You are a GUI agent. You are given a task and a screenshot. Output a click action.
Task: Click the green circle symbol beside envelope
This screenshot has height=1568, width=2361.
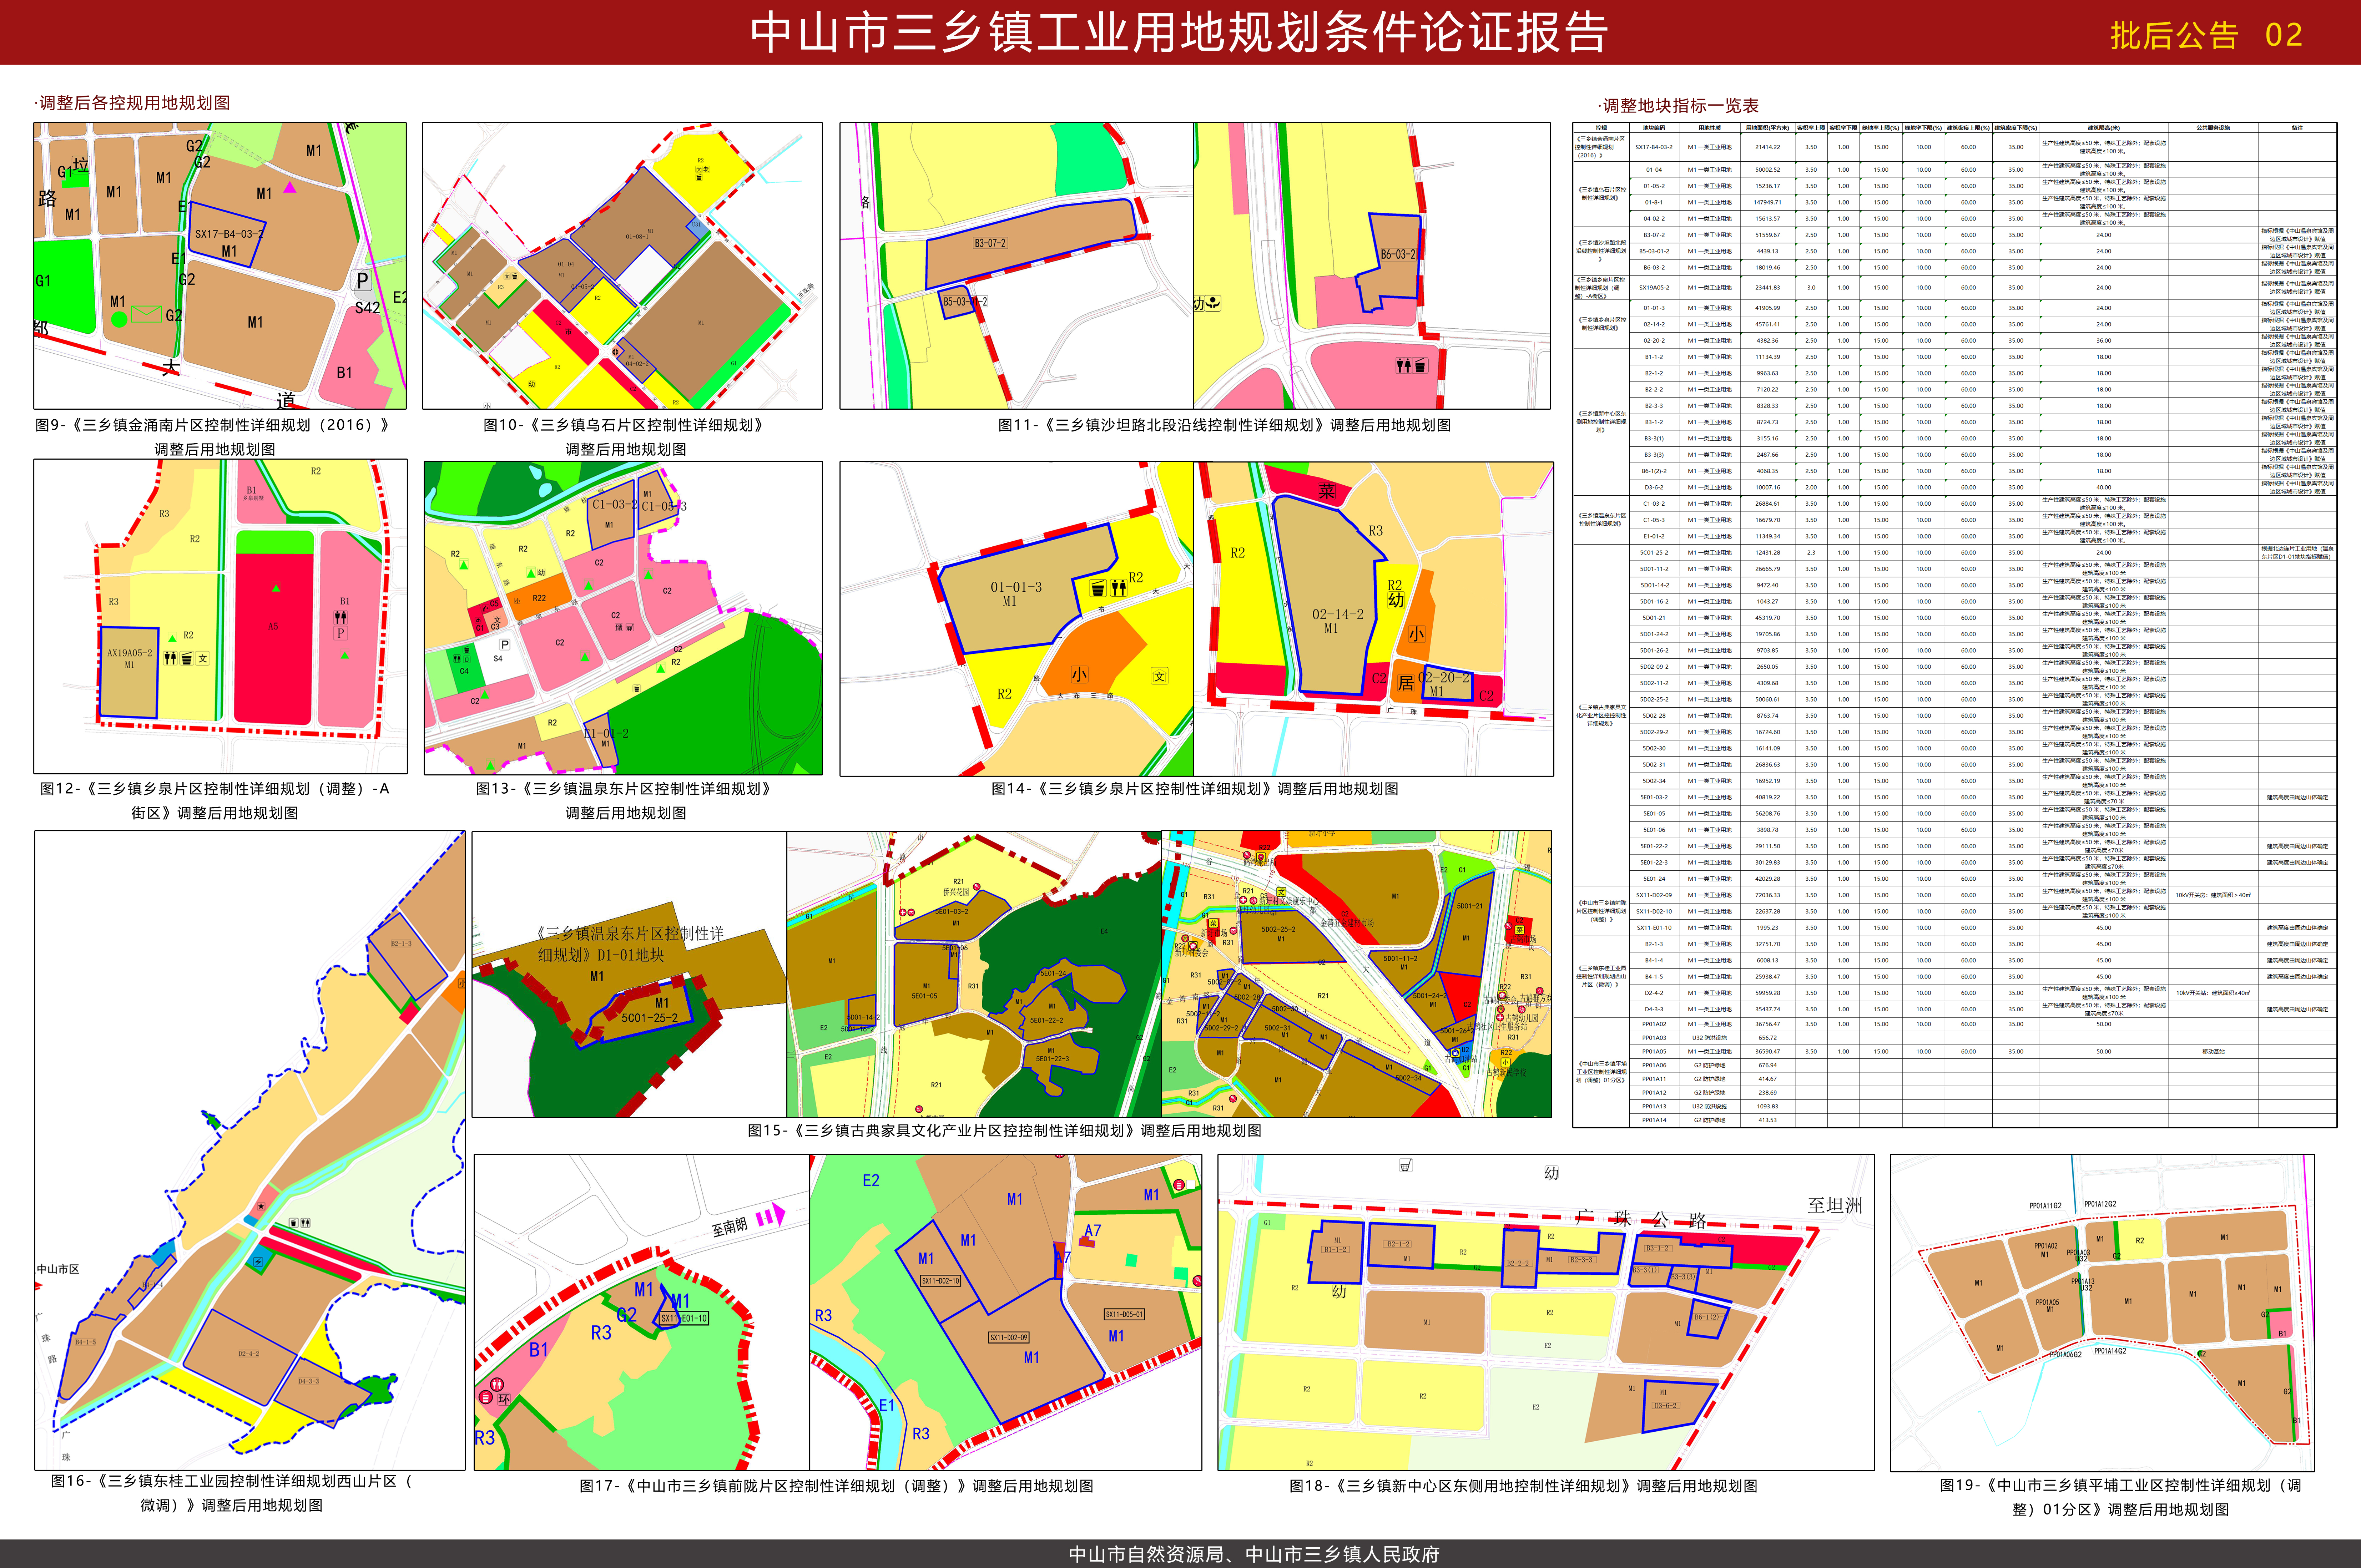(119, 320)
